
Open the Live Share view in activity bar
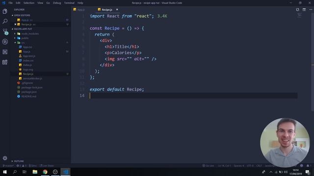[x=5, y=62]
